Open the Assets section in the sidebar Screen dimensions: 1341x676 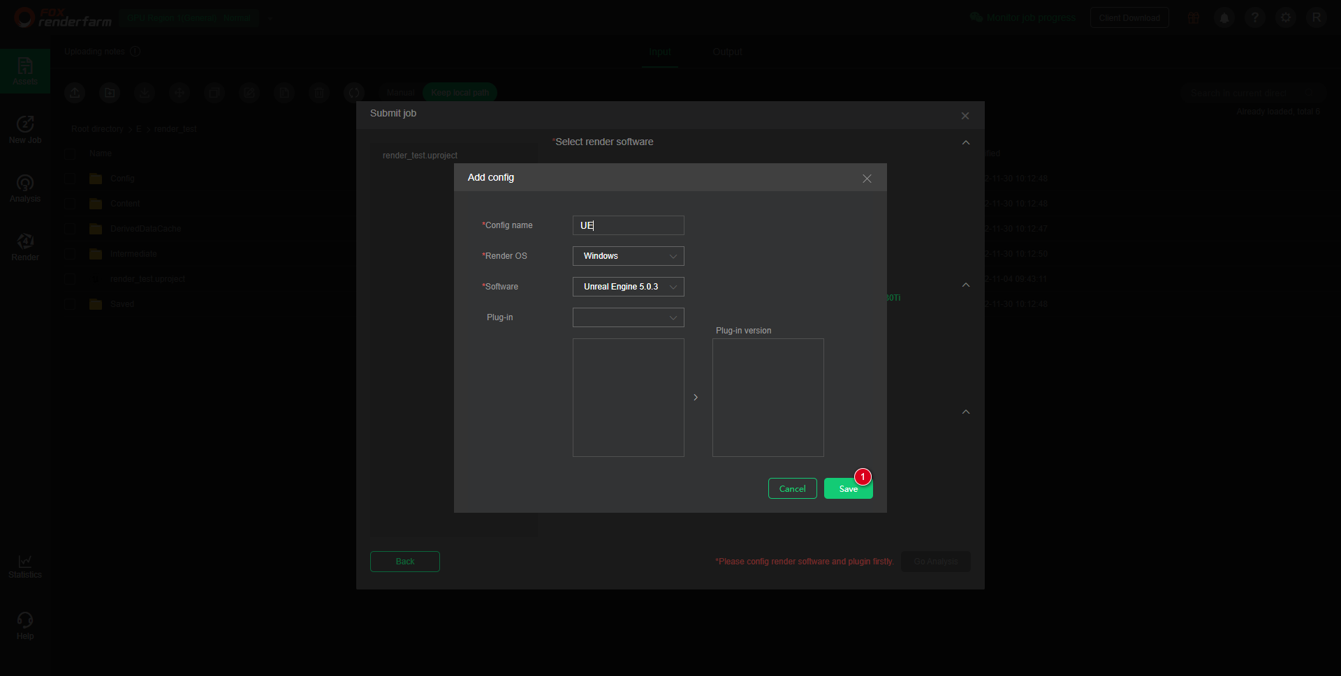(x=25, y=71)
